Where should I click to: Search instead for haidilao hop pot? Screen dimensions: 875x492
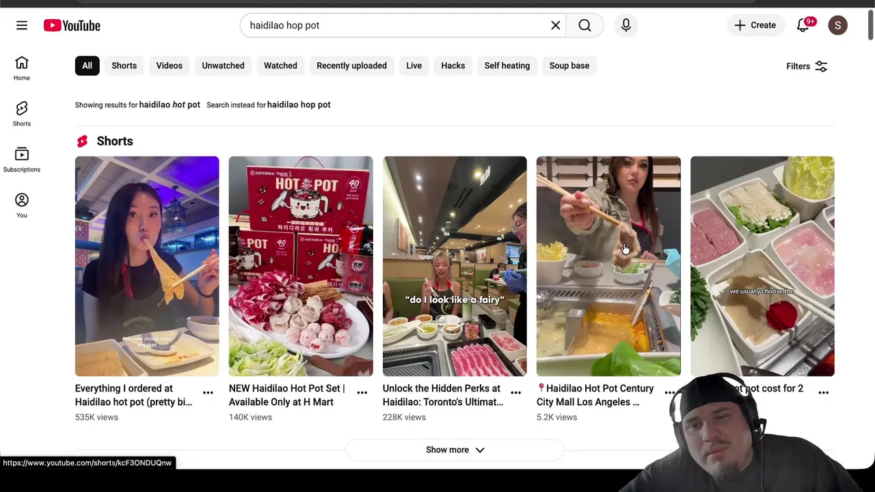[299, 105]
